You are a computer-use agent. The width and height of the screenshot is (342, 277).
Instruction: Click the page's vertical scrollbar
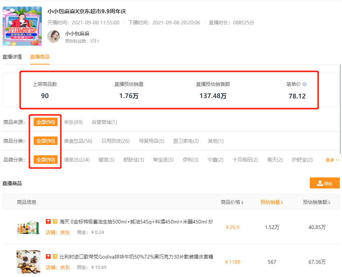click(x=340, y=109)
